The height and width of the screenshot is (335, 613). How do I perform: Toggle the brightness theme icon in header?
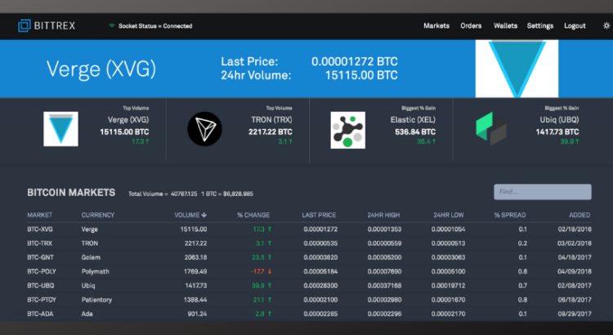(x=606, y=25)
